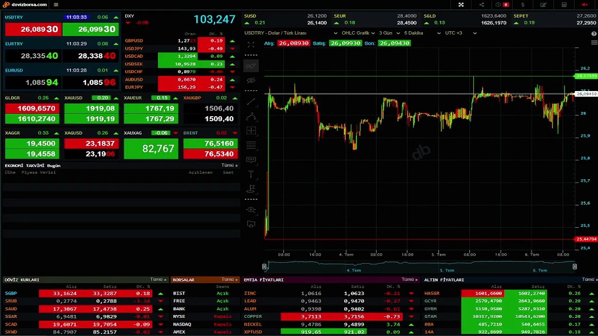The image size is (598, 336).
Task: Select the flag marker tool
Action: click(251, 189)
